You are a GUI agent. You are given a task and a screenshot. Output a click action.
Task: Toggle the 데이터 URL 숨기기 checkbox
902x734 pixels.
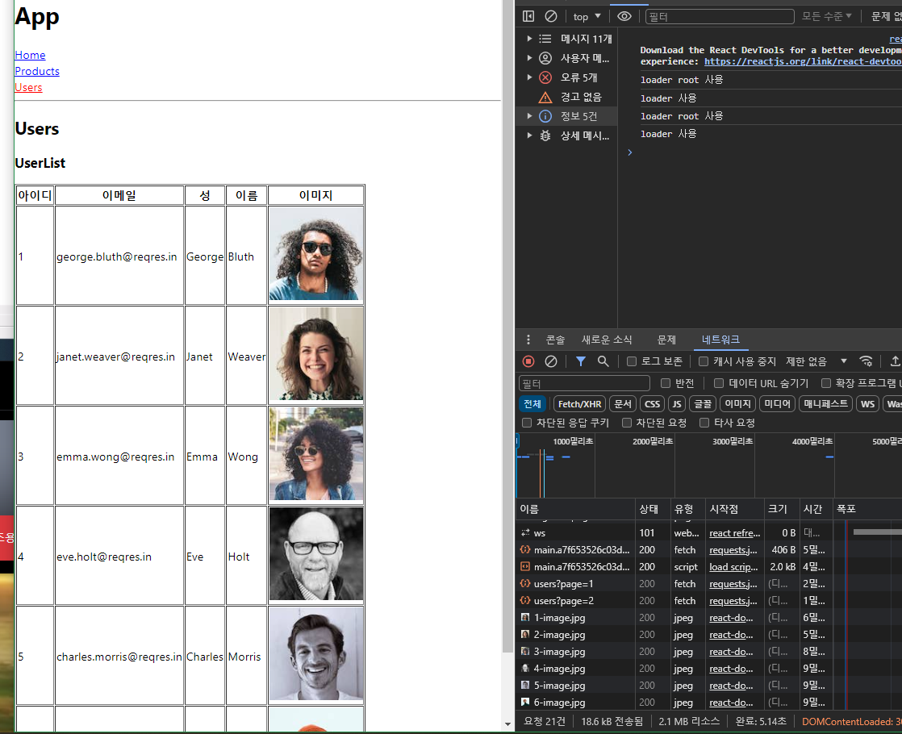click(719, 383)
